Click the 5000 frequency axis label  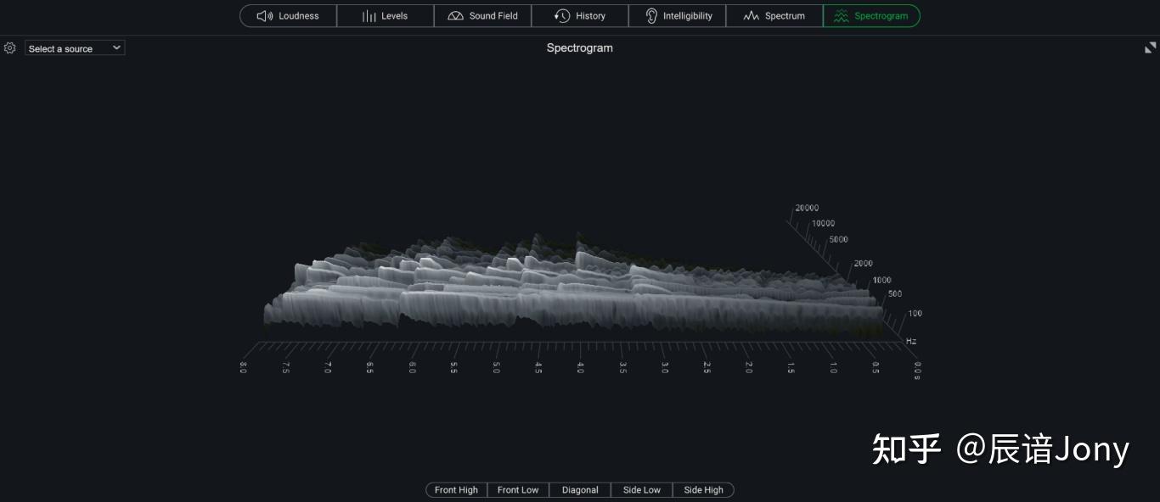(838, 240)
